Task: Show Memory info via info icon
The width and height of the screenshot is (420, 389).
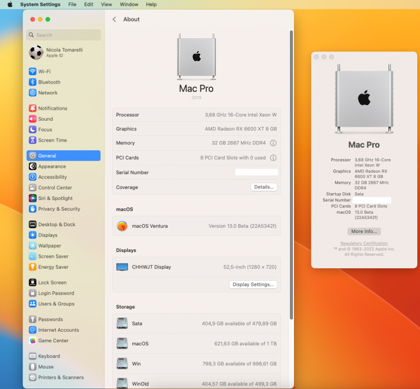Action: [x=273, y=143]
